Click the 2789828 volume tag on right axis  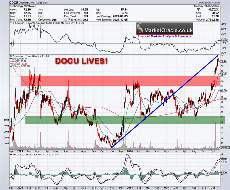[x=225, y=147]
